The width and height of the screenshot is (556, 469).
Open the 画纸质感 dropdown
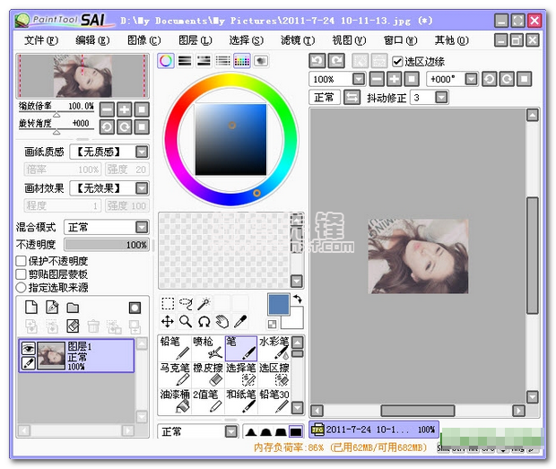pyautogui.click(x=142, y=152)
